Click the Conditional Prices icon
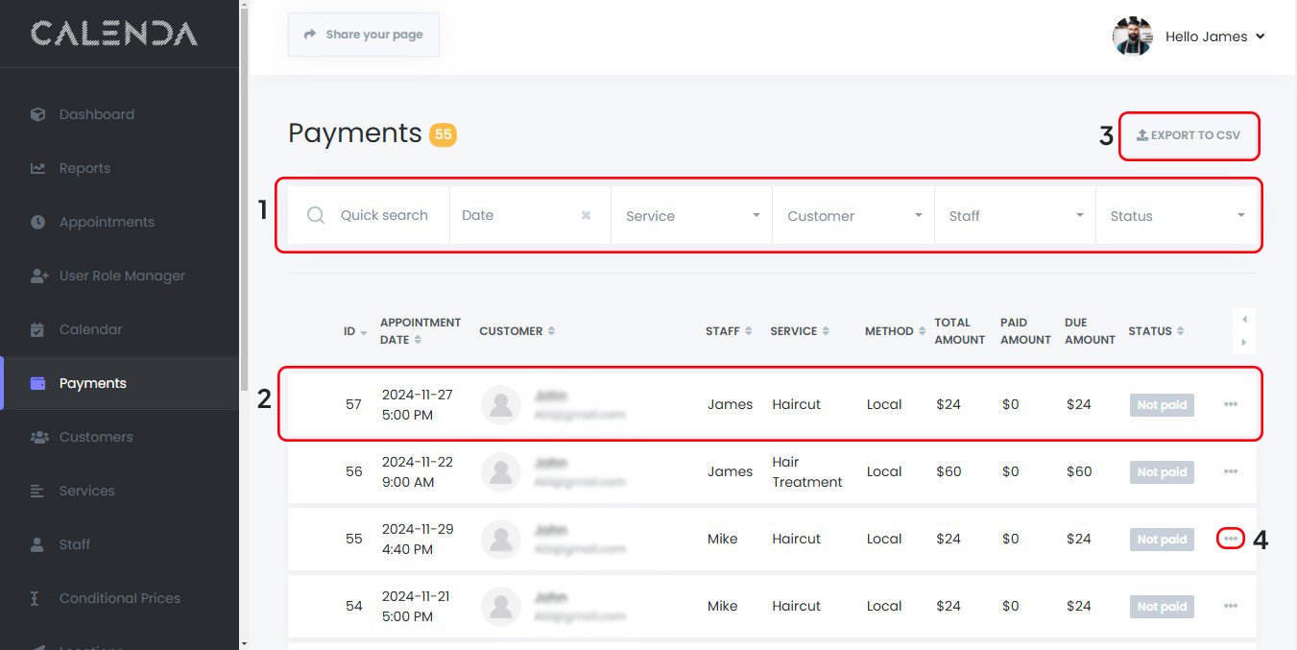The width and height of the screenshot is (1297, 650). point(36,598)
